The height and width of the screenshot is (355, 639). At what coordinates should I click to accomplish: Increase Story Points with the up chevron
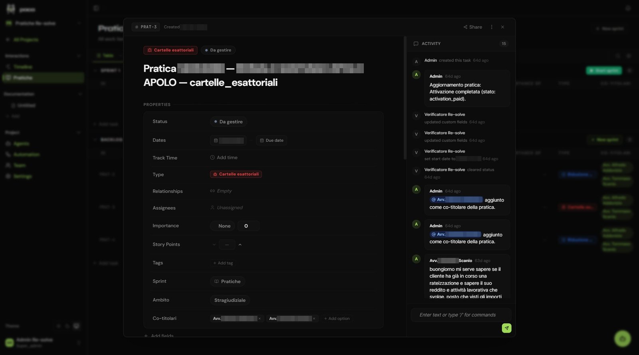pyautogui.click(x=240, y=245)
